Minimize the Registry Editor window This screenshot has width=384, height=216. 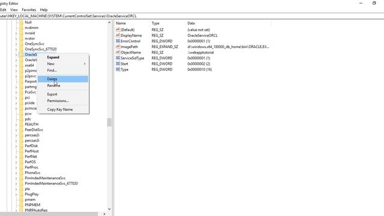361,3
